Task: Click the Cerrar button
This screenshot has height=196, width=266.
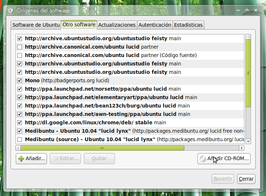Action: click(246, 179)
